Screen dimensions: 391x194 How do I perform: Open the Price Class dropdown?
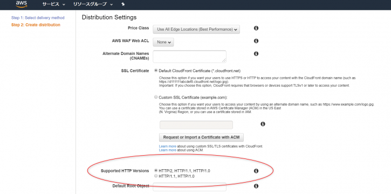[x=196, y=30]
